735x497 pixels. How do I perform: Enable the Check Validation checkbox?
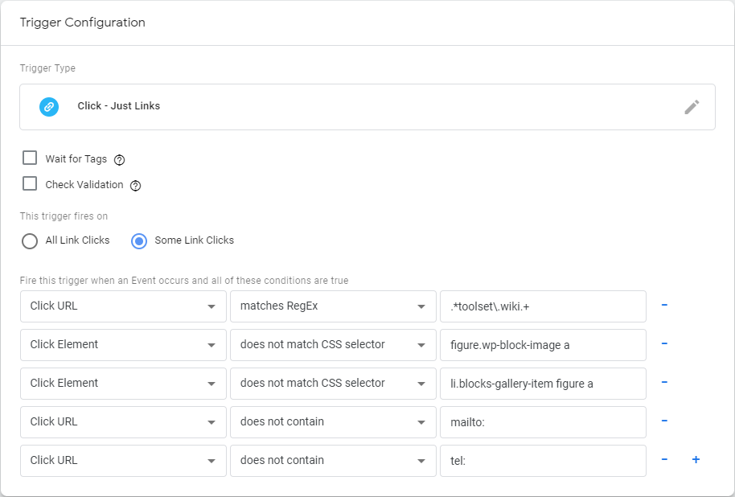point(30,183)
